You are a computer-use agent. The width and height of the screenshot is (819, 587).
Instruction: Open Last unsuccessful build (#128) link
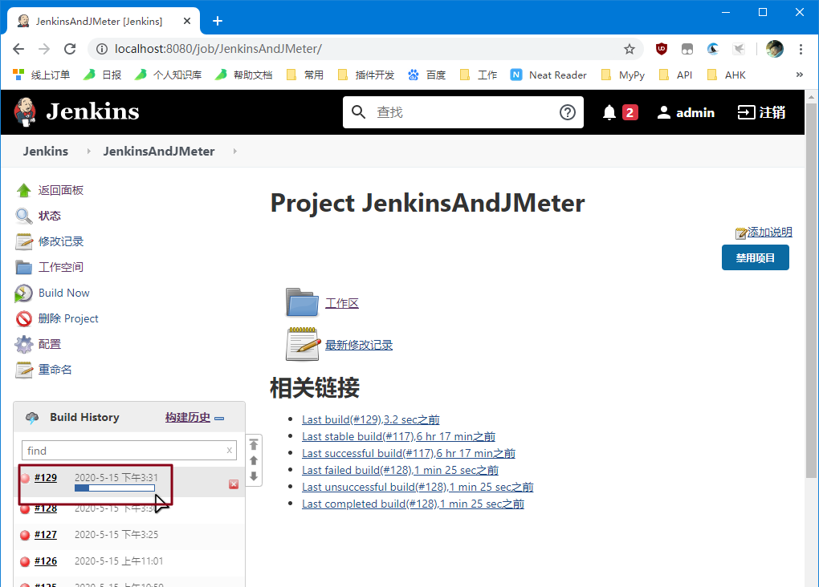(x=418, y=487)
